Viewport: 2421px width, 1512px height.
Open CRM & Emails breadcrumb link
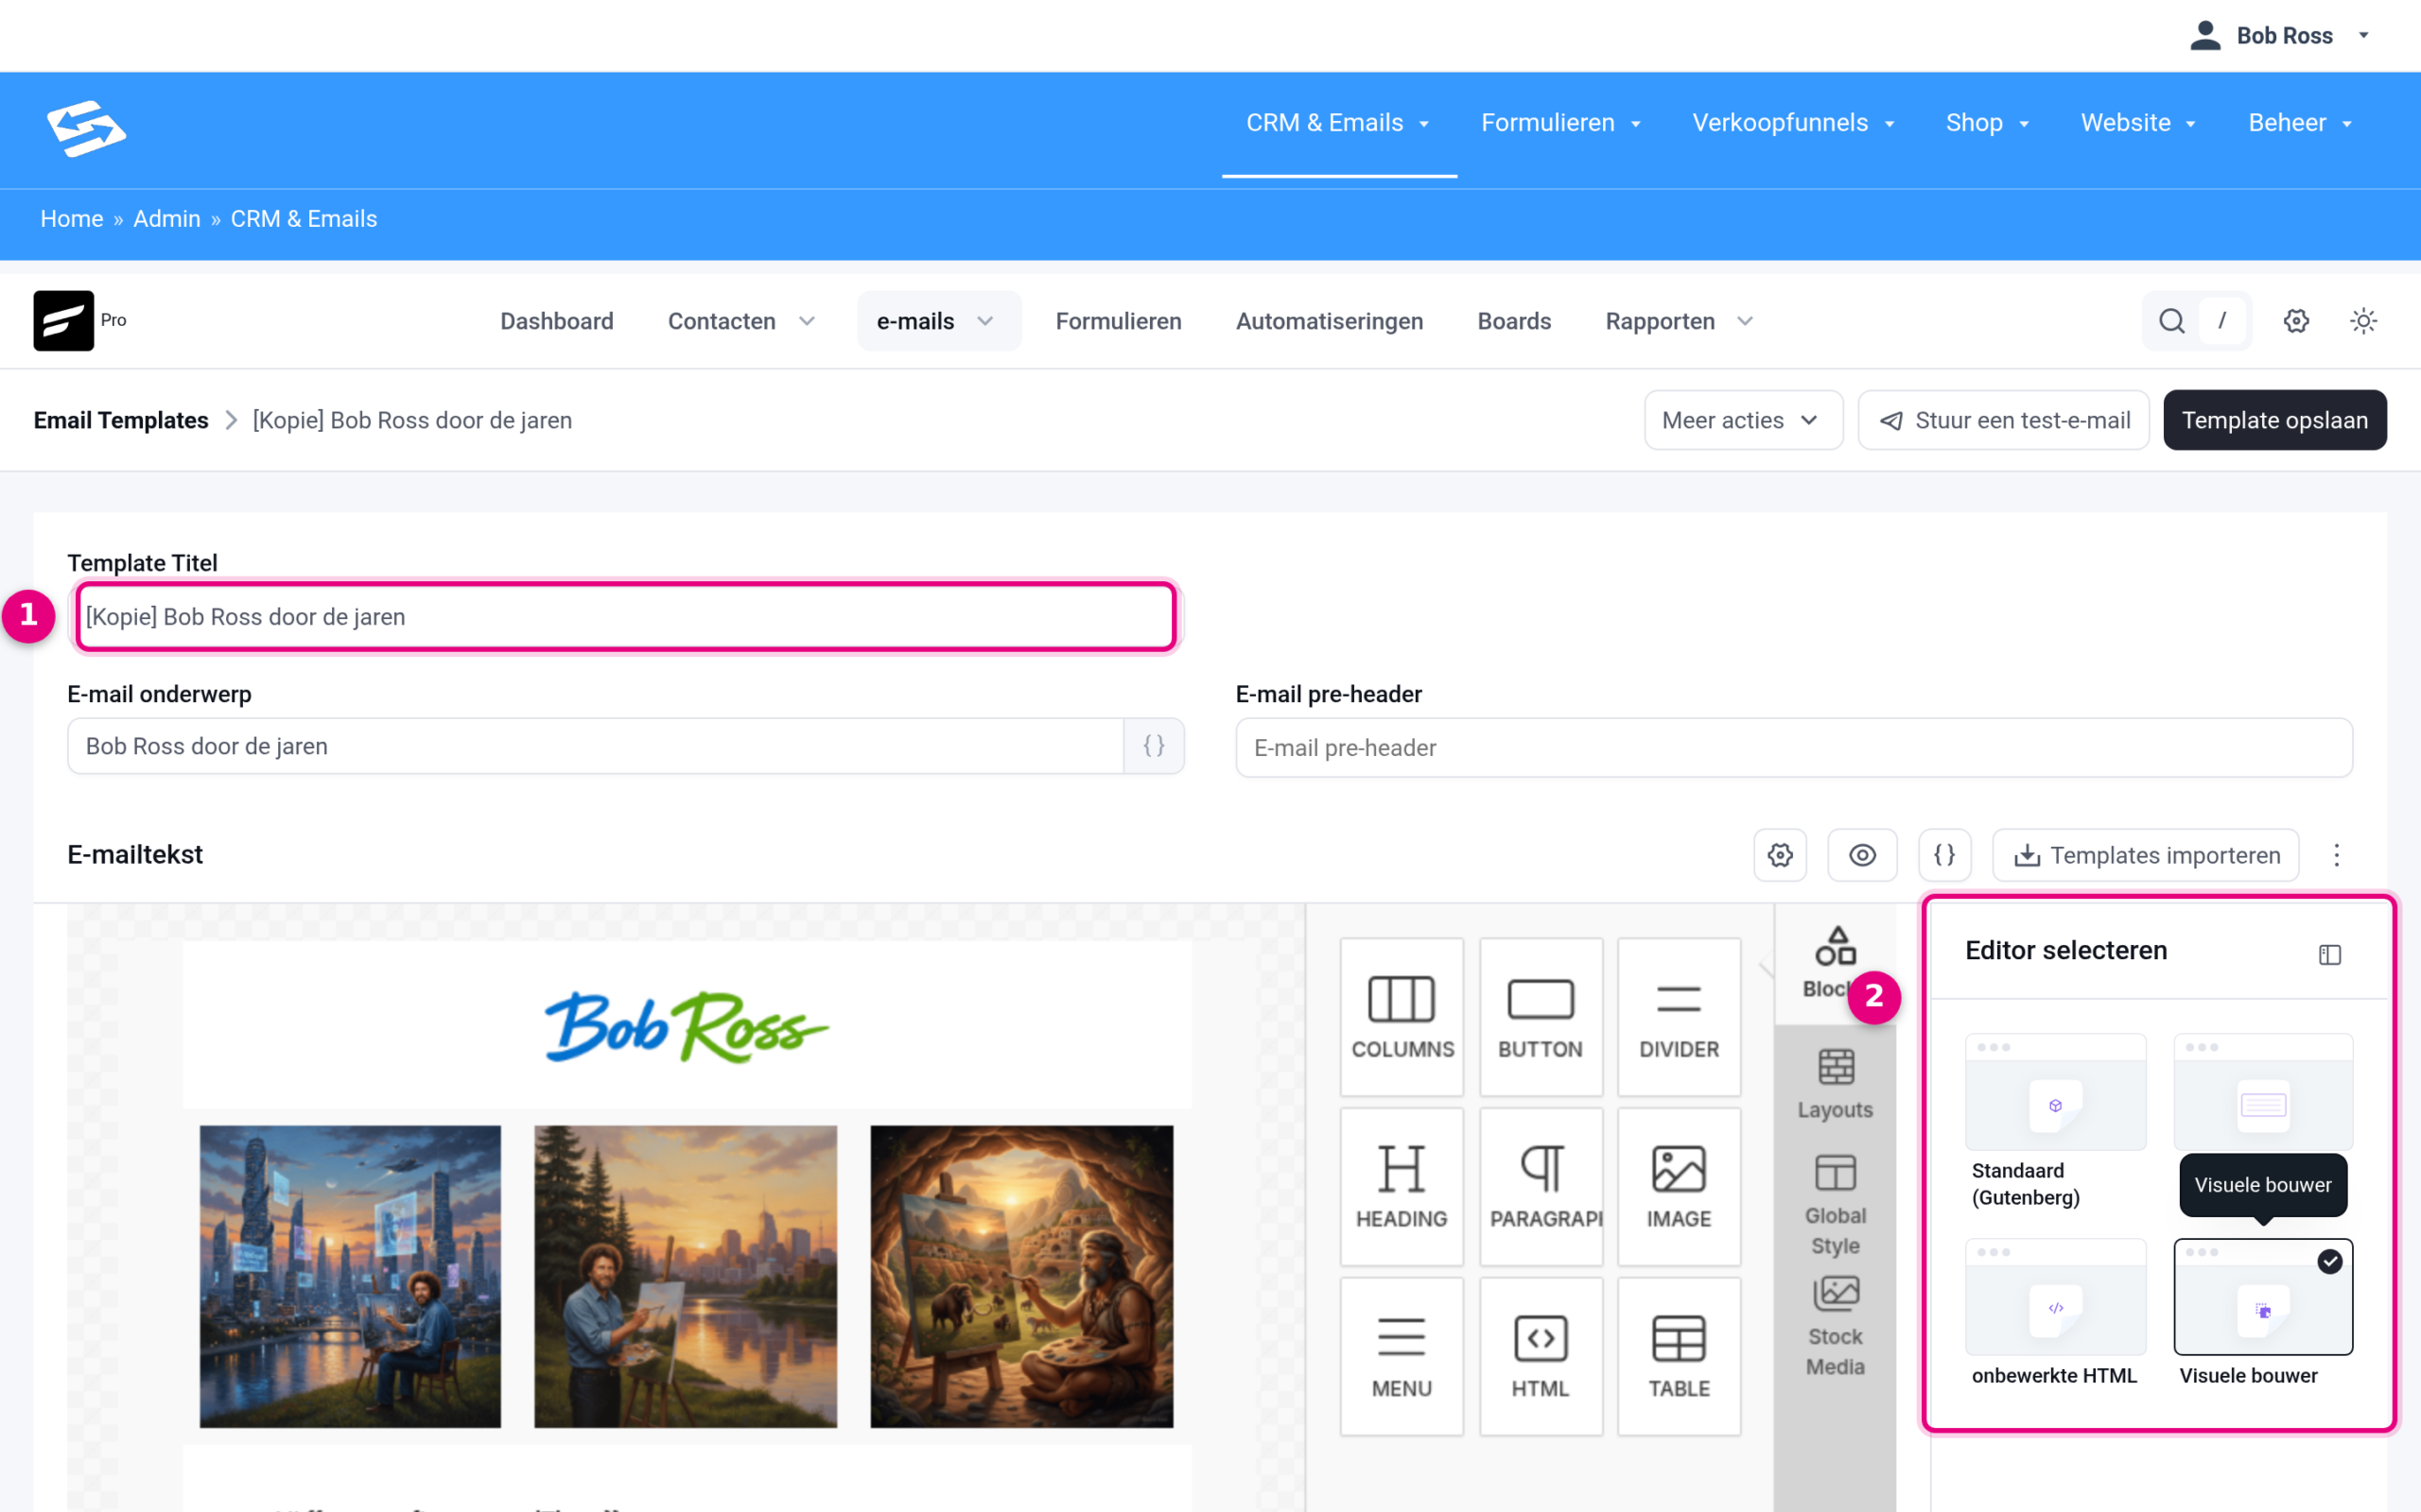pos(304,218)
